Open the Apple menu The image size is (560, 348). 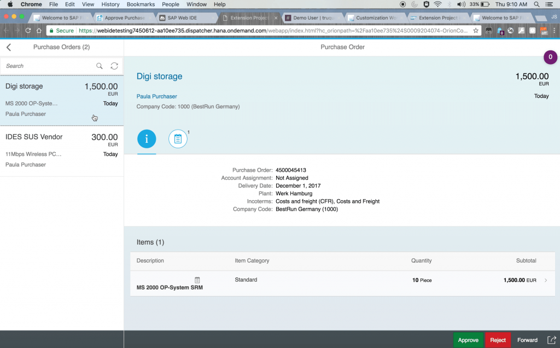(x=10, y=4)
